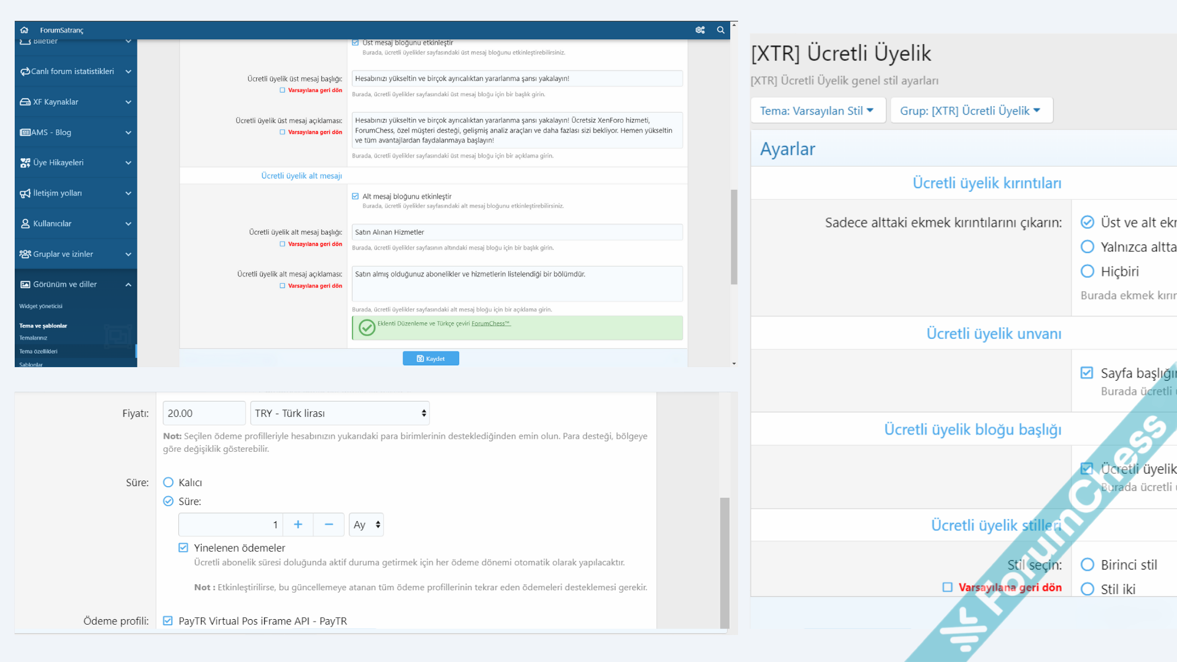Click the Kullanıcılar user icon
The image size is (1177, 662).
click(x=25, y=224)
